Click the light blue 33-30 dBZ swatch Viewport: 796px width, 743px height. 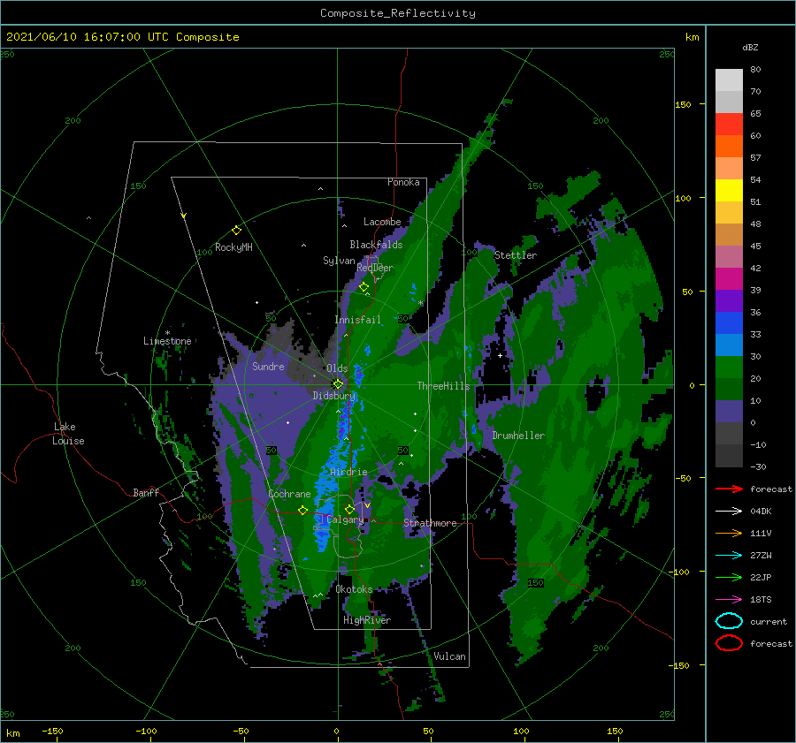pyautogui.click(x=729, y=345)
